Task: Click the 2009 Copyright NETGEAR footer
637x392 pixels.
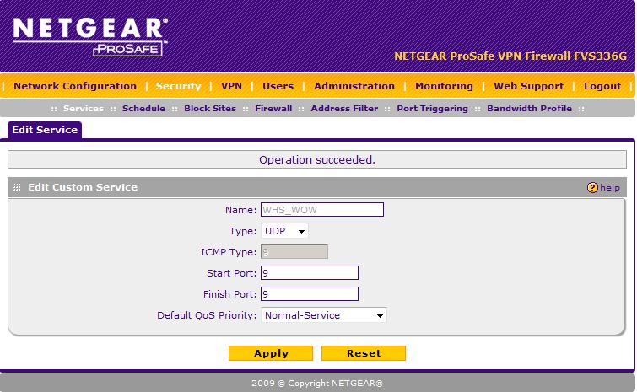Action: click(317, 383)
